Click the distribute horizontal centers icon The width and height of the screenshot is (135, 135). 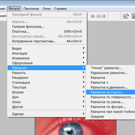(x=98, y=16)
